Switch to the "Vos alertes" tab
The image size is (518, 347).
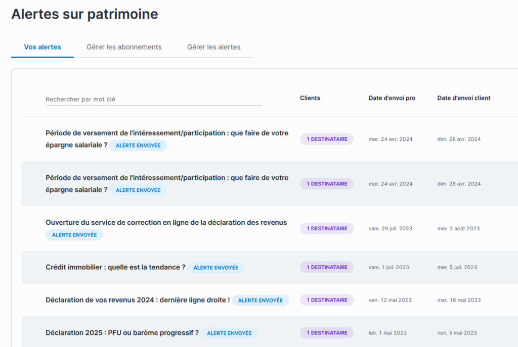point(42,47)
